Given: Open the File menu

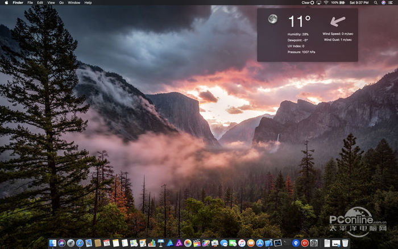Looking at the screenshot, I should coord(30,3).
